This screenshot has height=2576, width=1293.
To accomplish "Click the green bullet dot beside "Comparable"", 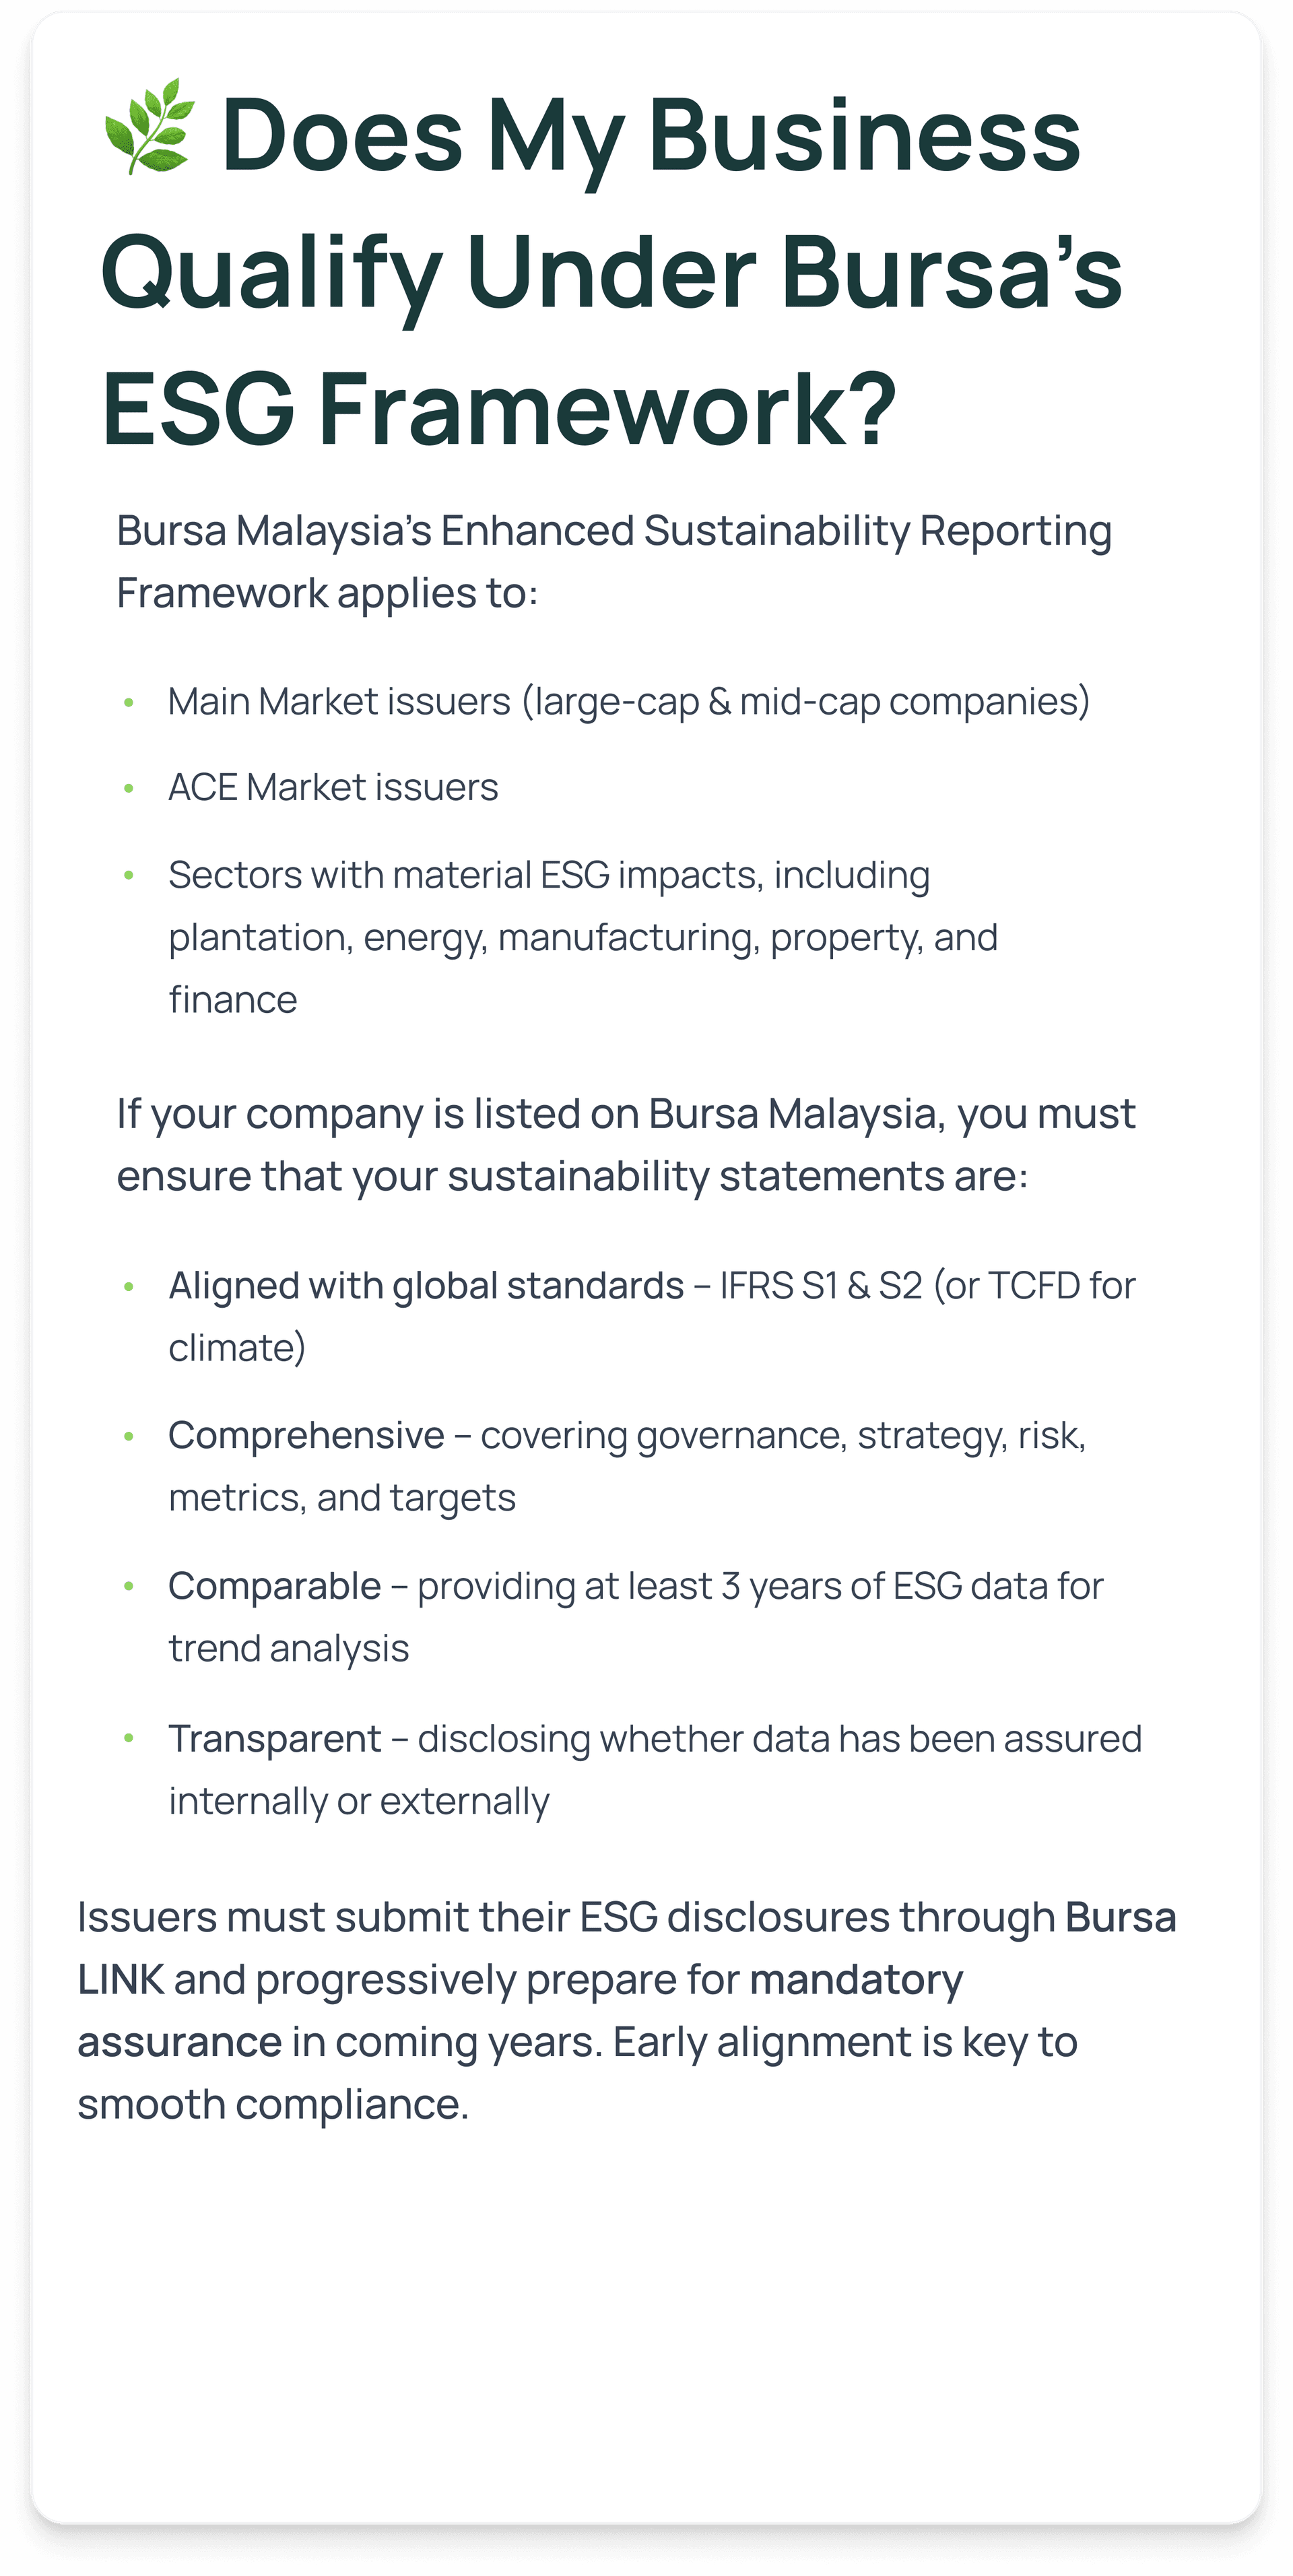I will [x=129, y=1587].
